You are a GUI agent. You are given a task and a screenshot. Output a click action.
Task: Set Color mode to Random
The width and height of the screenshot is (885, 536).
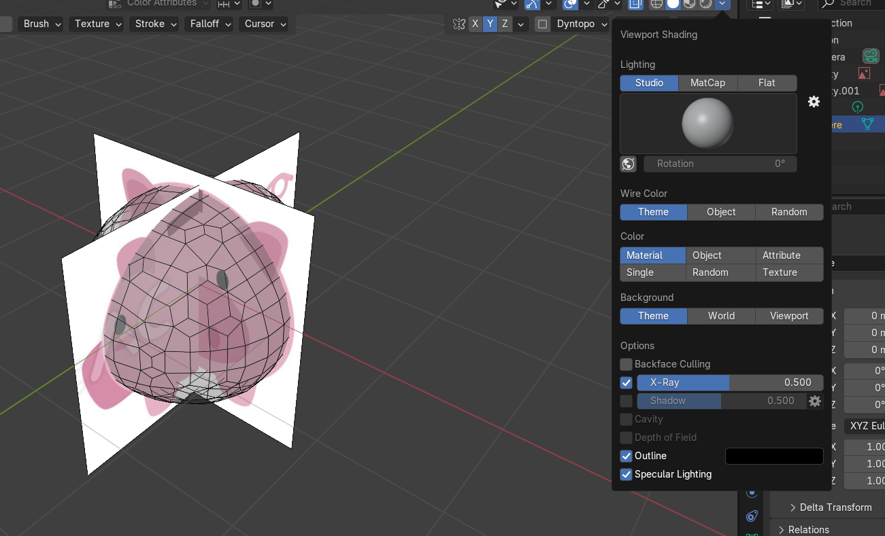tap(721, 272)
